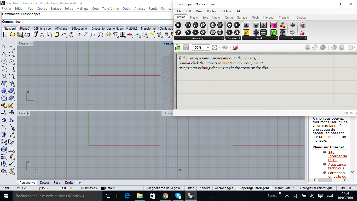Toggle Filtre in Rhino status bar
Screen dimensions: 357x201
(x=342, y=188)
